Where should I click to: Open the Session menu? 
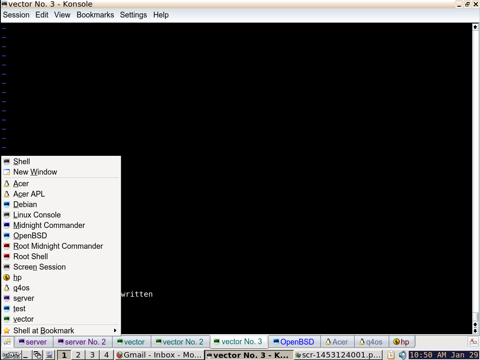click(x=16, y=15)
